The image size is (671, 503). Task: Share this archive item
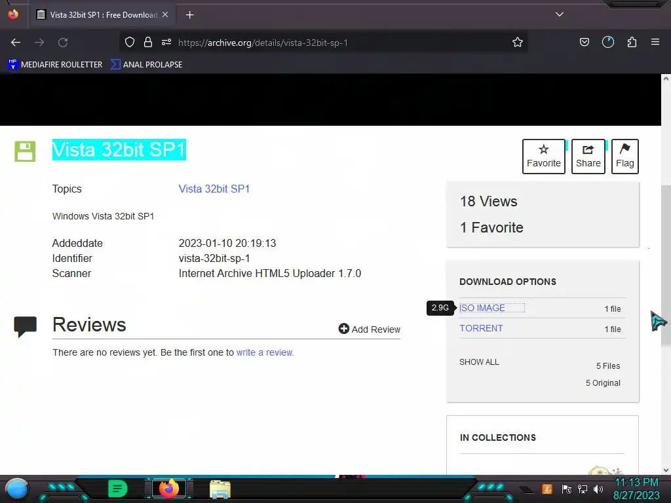click(588, 157)
